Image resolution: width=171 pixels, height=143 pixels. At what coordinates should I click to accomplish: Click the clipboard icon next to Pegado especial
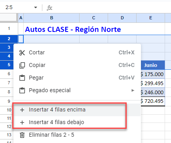tap(22, 90)
